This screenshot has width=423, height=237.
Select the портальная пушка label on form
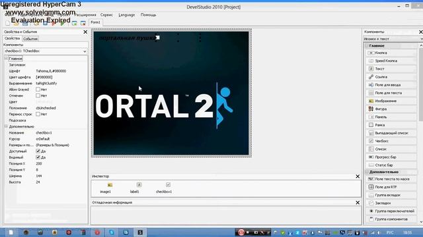(128, 38)
